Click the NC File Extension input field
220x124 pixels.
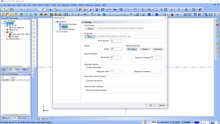pos(116,41)
